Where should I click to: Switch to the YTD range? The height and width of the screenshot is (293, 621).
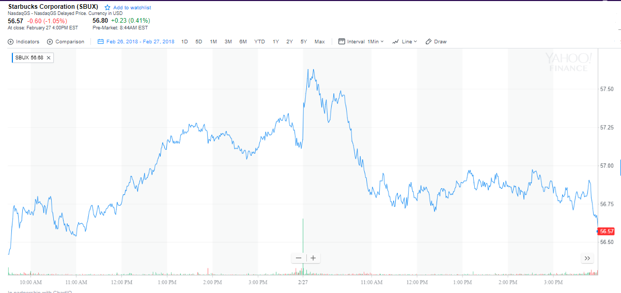[x=259, y=42]
